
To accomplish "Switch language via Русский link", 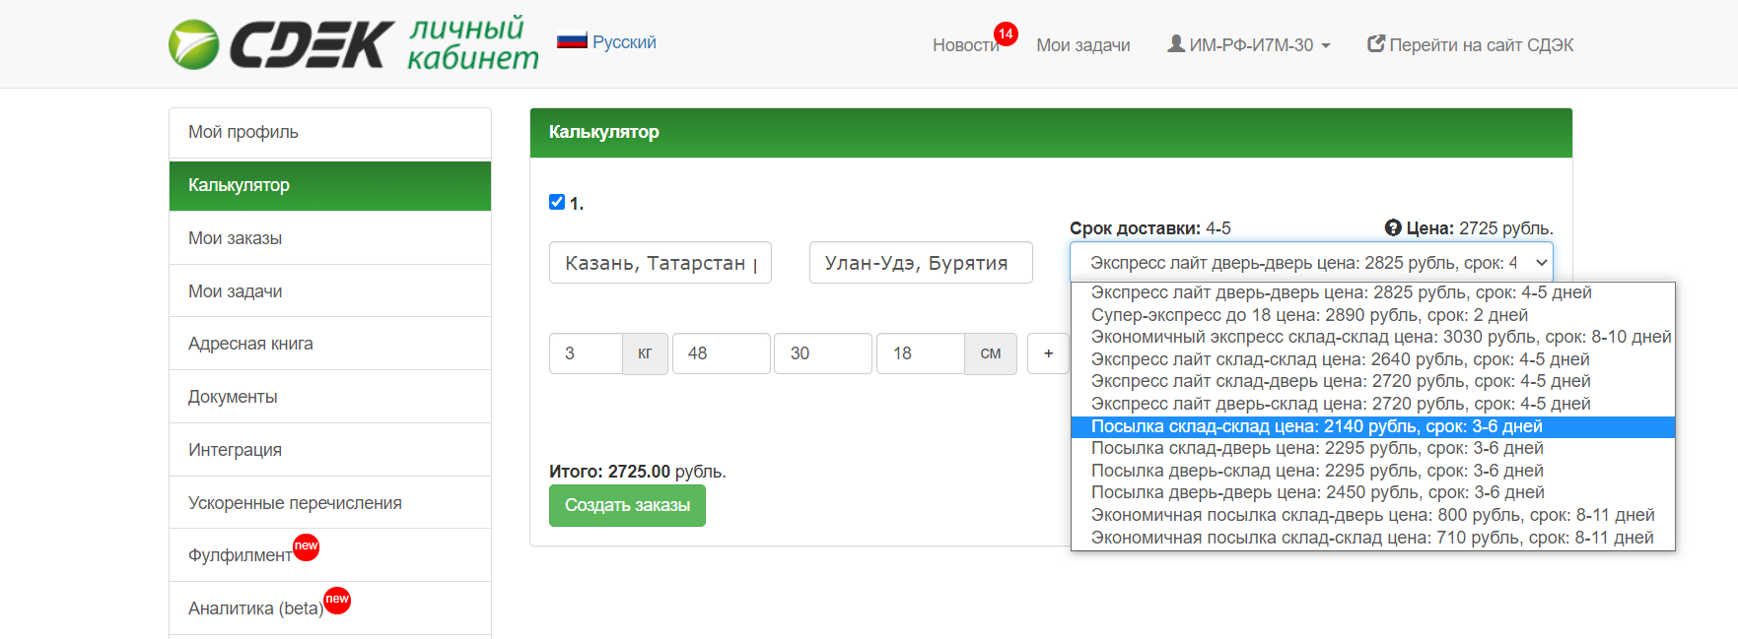I will [x=624, y=42].
